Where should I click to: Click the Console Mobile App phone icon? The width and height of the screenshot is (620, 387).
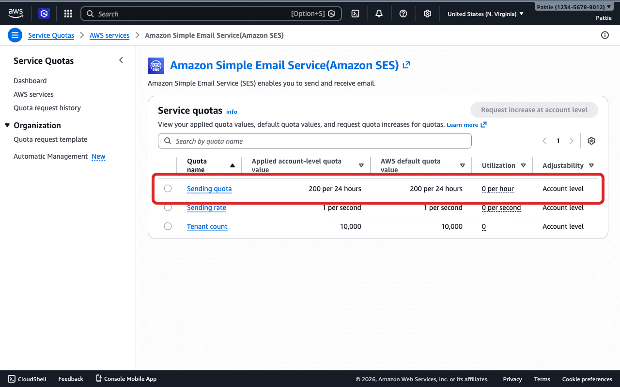[x=99, y=378]
